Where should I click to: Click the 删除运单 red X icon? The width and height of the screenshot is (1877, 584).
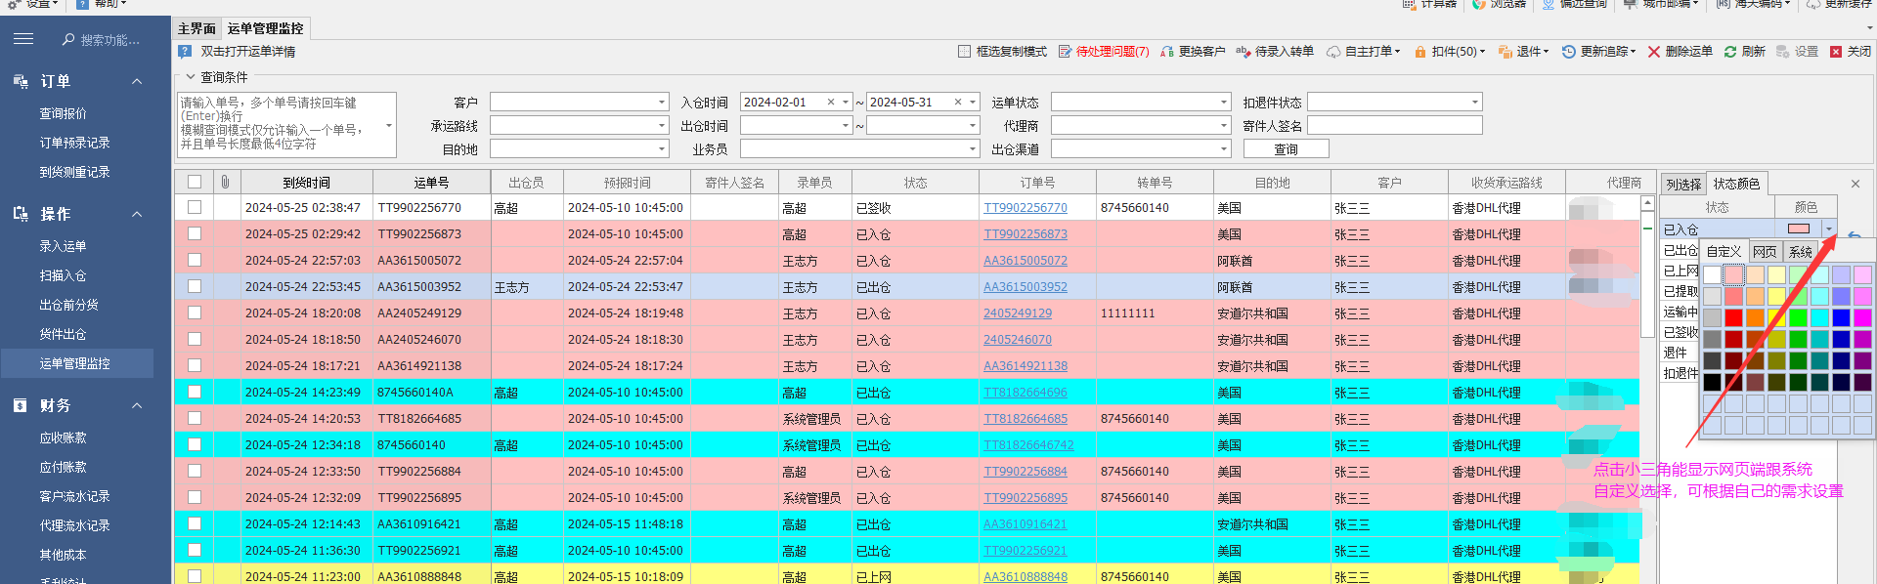point(1654,52)
